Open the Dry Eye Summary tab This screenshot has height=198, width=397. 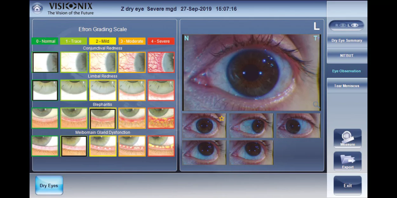[x=347, y=41]
